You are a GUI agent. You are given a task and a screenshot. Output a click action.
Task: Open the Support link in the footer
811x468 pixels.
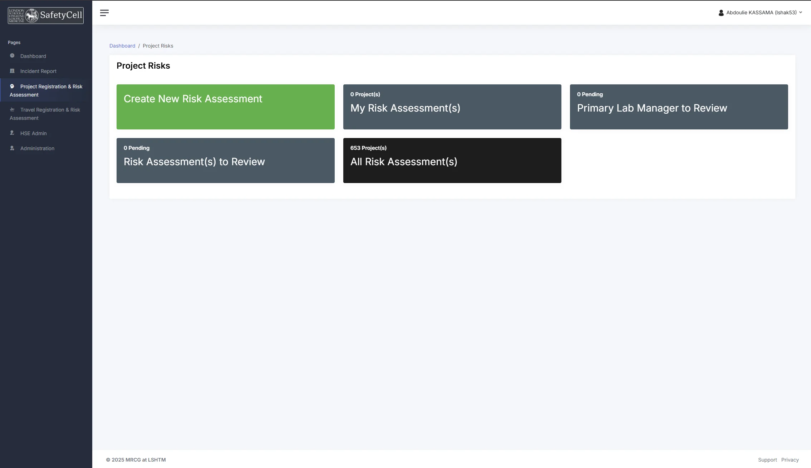coord(767,459)
